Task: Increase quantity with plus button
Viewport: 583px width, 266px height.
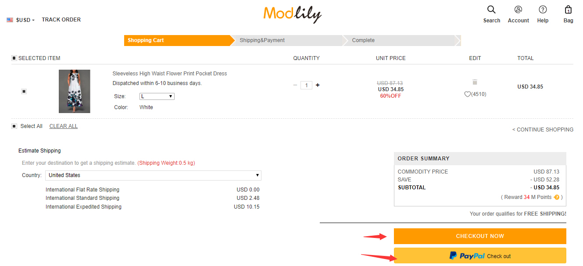Action: pos(318,85)
